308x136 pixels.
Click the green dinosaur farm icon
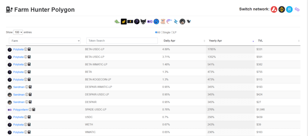[x=117, y=22]
